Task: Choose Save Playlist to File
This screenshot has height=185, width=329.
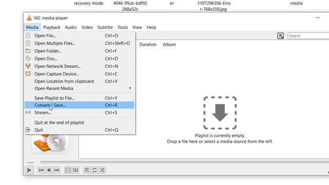Action: [80, 98]
